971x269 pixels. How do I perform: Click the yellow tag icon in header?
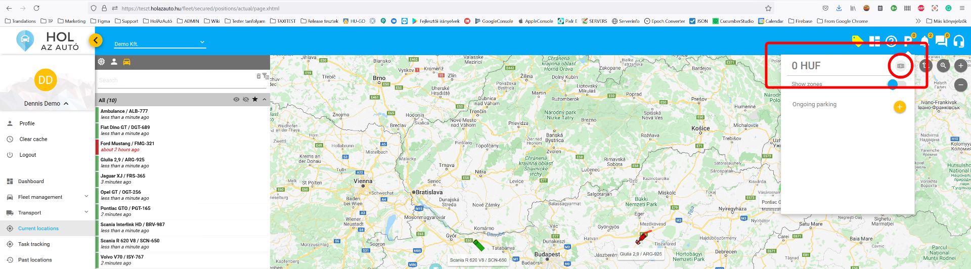[x=857, y=41]
